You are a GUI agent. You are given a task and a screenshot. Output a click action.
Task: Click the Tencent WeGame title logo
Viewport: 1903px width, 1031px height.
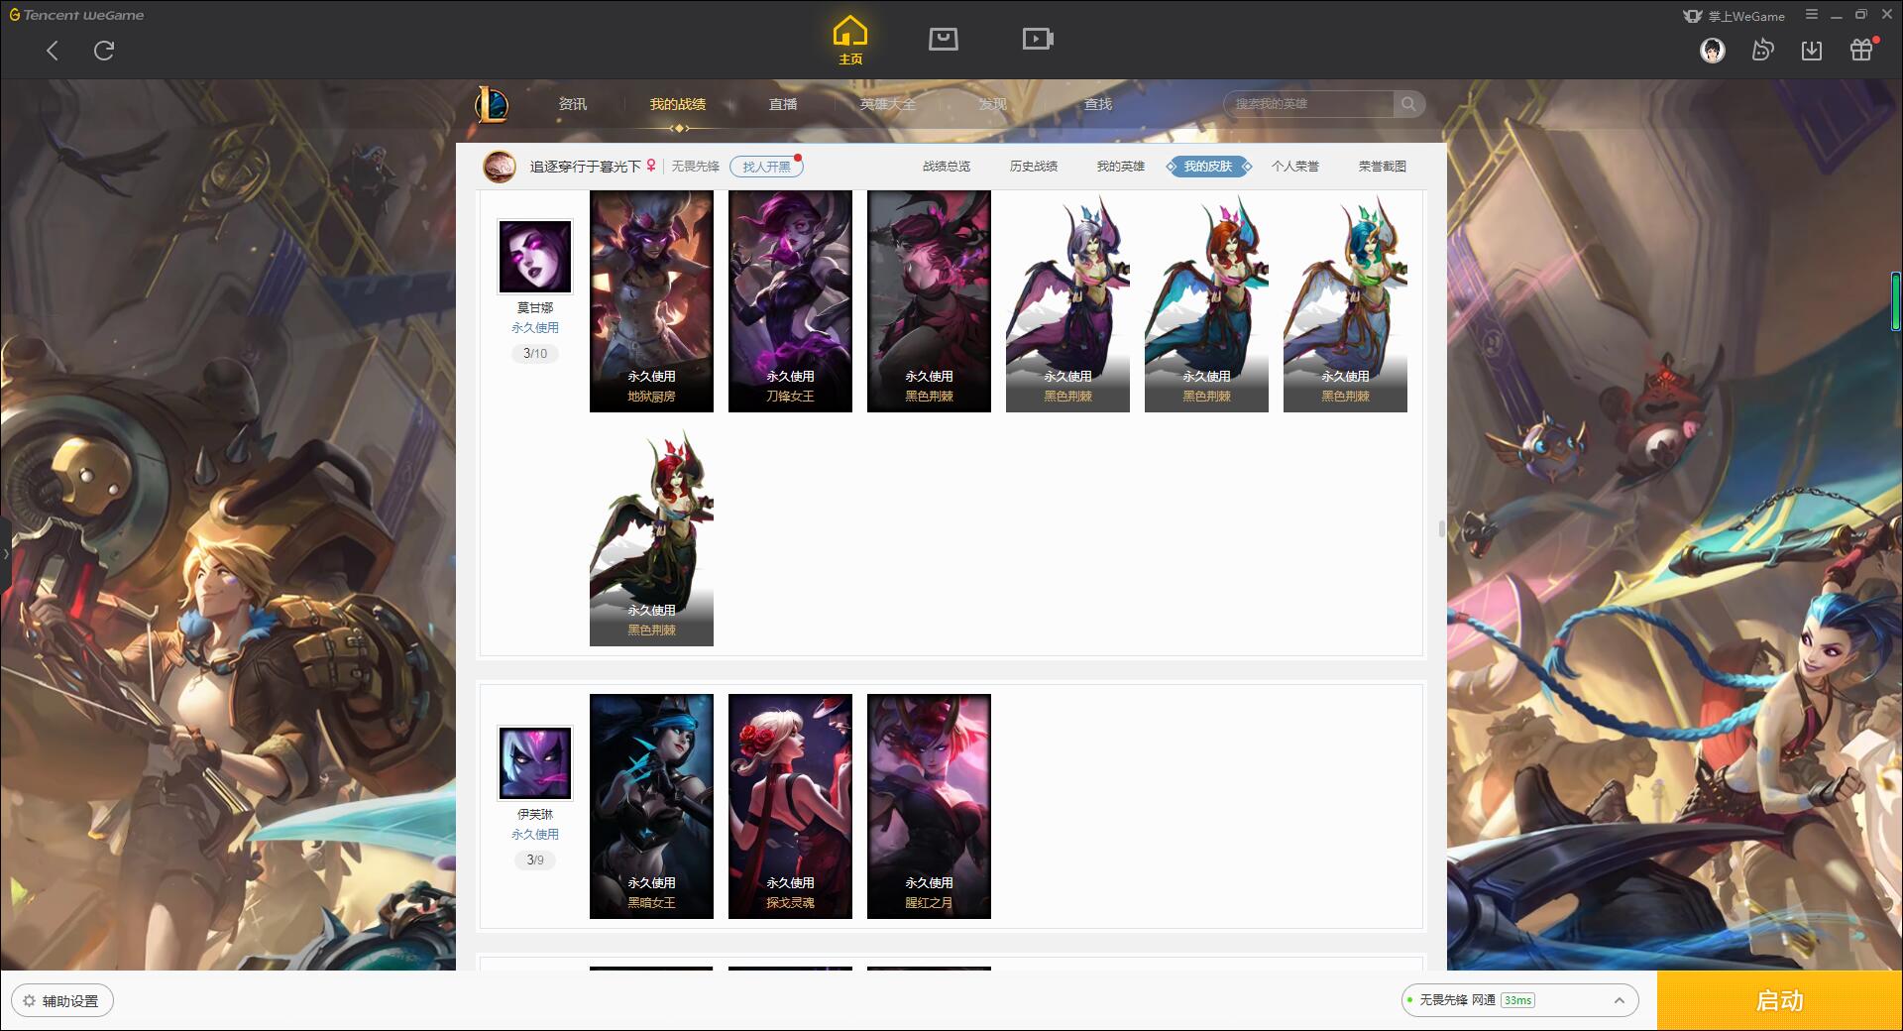point(77,15)
